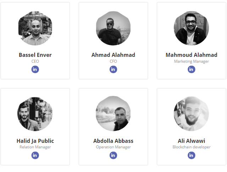Select the Abdolla Abbass name heading

(113, 141)
